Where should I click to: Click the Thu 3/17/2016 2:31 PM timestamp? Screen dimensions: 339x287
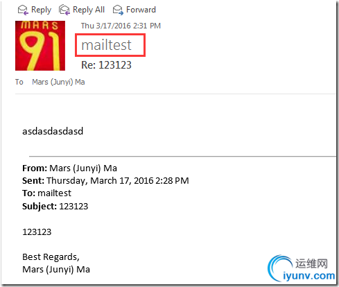coord(121,26)
